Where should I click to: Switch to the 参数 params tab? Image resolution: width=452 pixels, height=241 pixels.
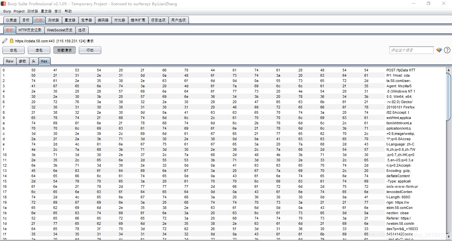click(x=23, y=61)
